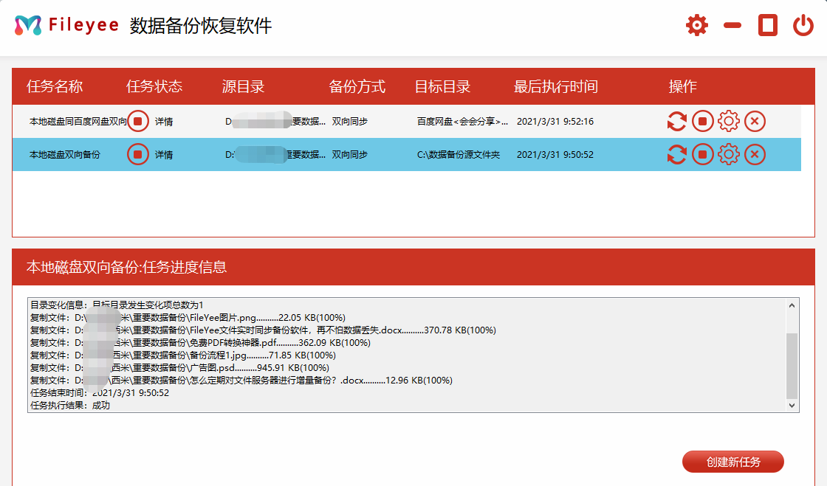Open settings for the 百度网盘 sync task

(x=728, y=121)
